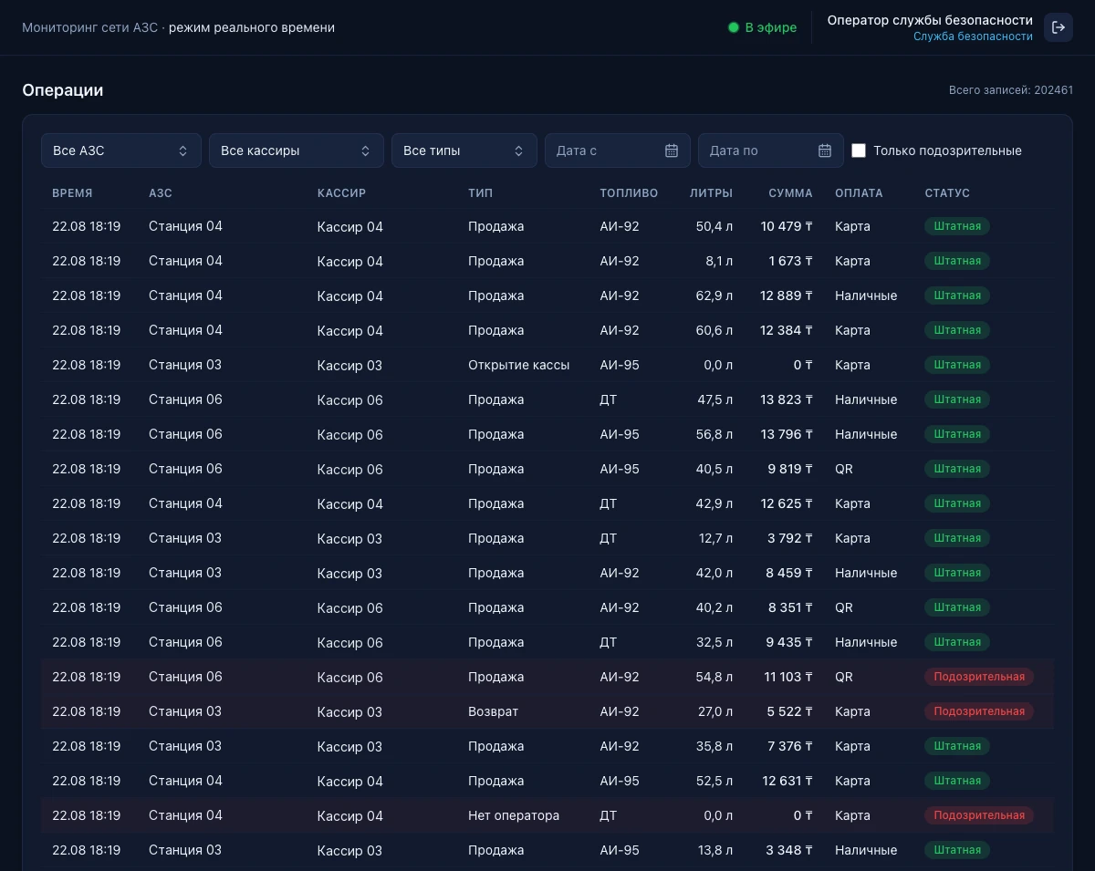The width and height of the screenshot is (1095, 871).
Task: Select the "ТОПЛИВО" column header
Action: [629, 193]
